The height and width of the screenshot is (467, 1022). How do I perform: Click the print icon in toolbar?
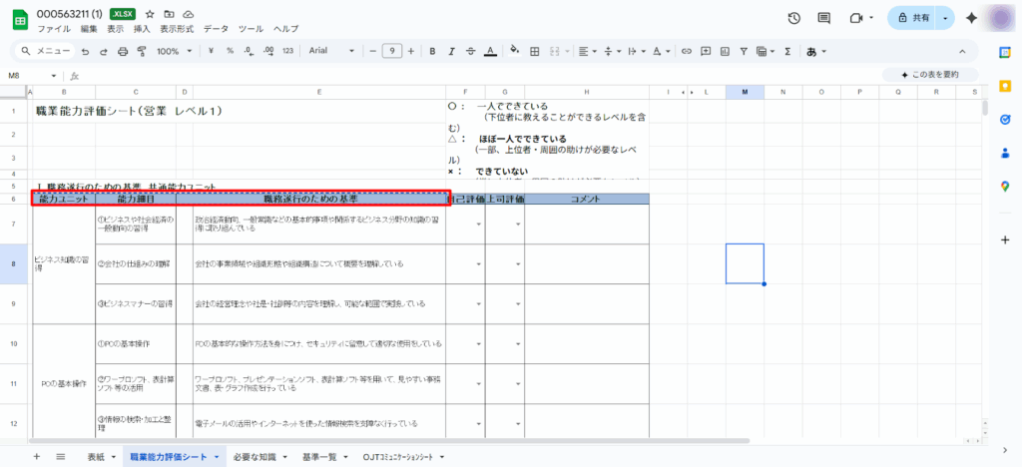pyautogui.click(x=122, y=51)
